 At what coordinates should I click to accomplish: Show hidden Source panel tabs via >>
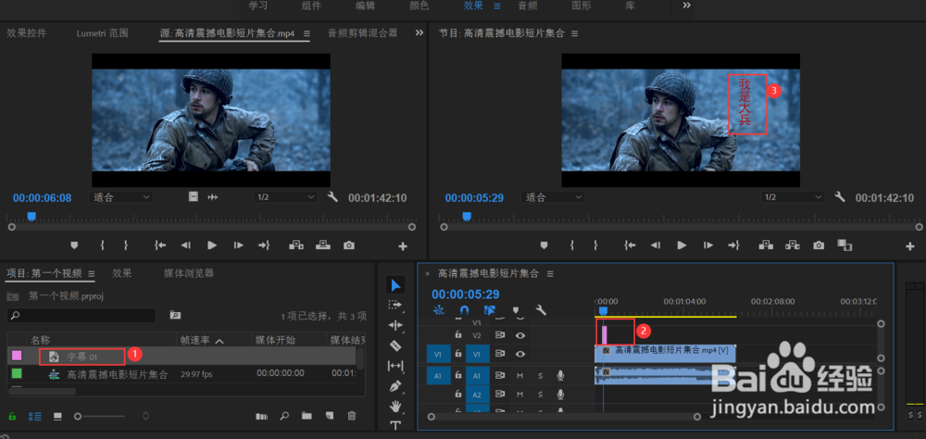point(419,33)
